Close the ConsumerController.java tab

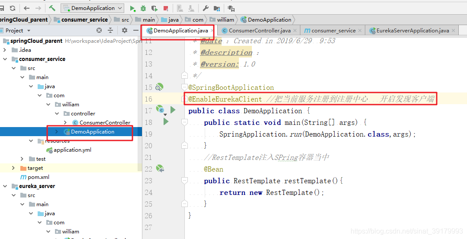coord(295,30)
